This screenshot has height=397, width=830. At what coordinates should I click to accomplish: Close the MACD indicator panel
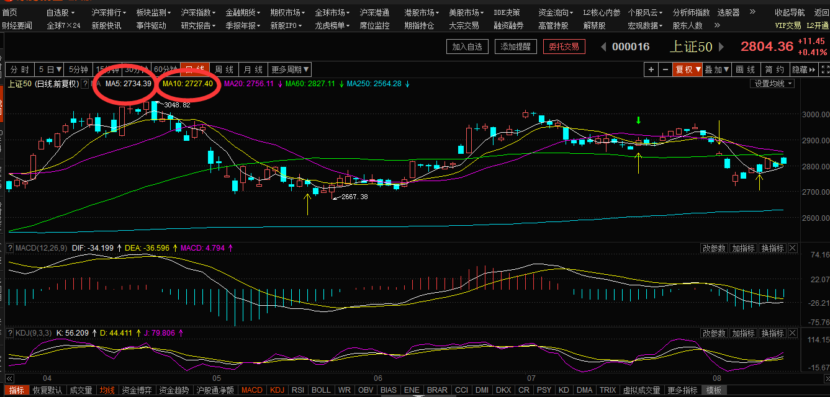(792, 248)
